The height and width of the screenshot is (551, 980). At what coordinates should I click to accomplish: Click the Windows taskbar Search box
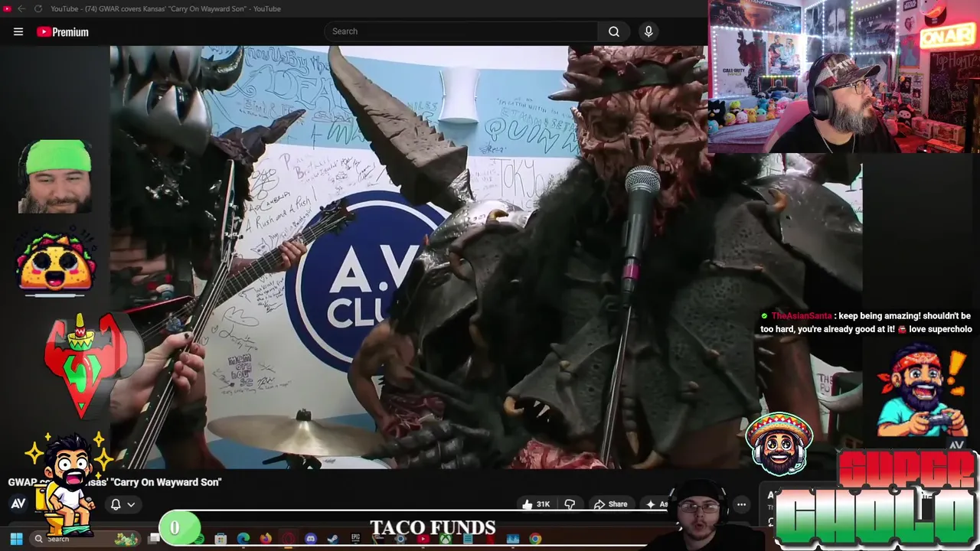click(86, 539)
